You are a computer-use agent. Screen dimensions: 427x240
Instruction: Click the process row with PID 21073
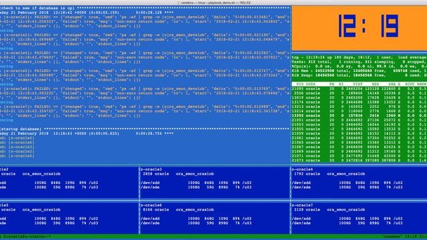tap(359, 161)
